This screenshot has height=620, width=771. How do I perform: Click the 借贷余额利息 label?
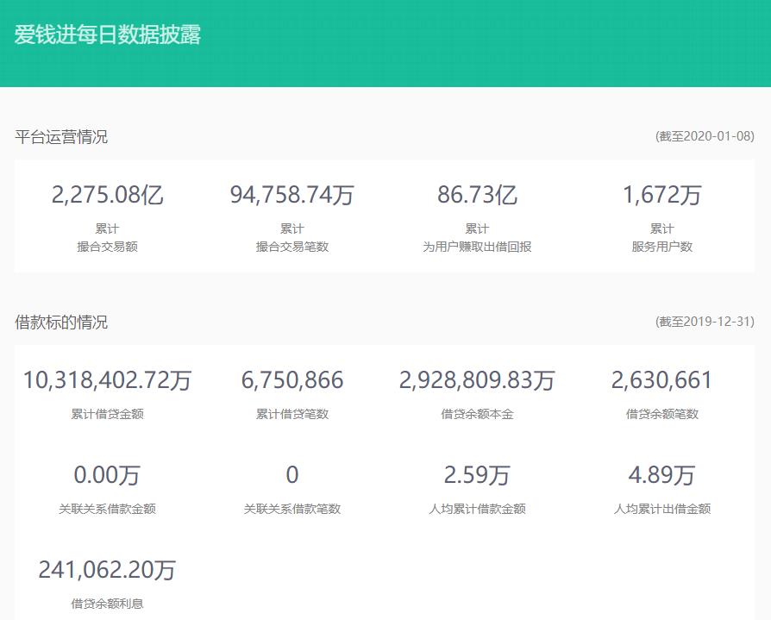click(107, 604)
